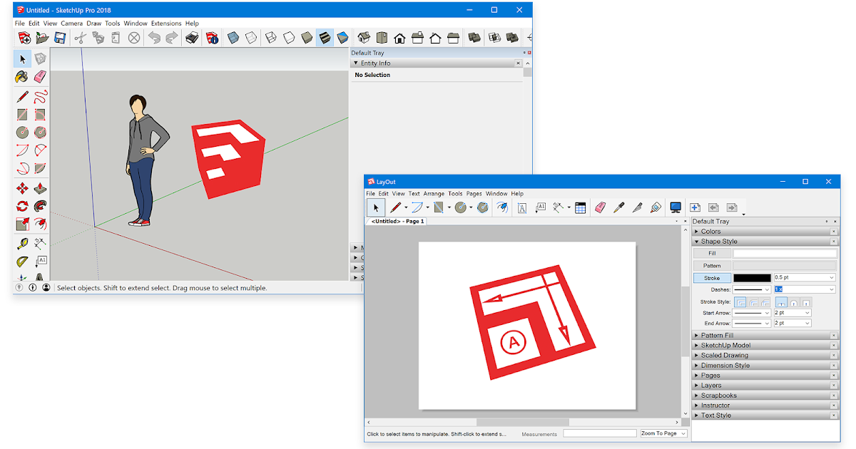
Task: Choose the Eraser tool in LayOut toolbar
Action: pyautogui.click(x=600, y=207)
